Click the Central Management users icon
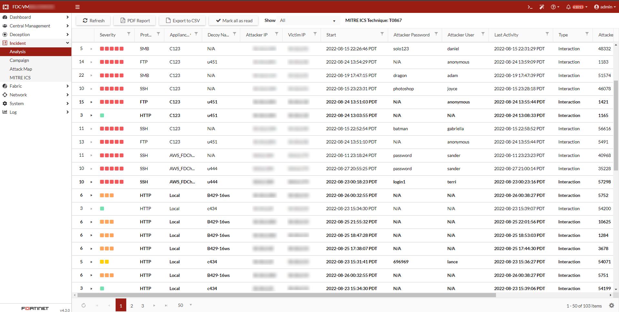619x312 pixels. 5,26
